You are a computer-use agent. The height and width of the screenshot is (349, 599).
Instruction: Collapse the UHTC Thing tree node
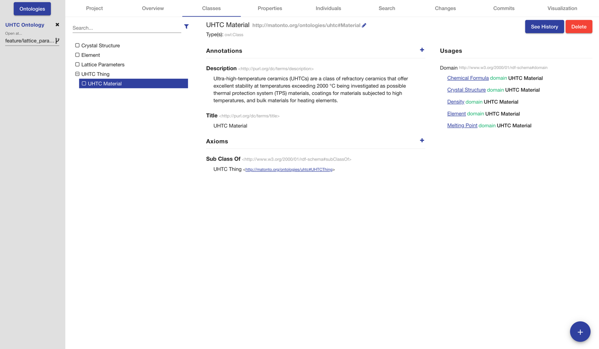click(x=77, y=74)
